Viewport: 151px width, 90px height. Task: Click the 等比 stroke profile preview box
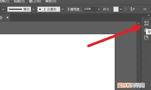(x=19, y=9)
